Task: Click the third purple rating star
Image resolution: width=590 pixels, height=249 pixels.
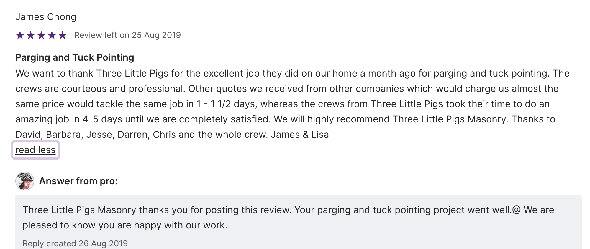Action: coord(41,35)
